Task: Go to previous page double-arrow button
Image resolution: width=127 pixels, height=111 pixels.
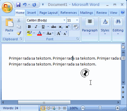Action: point(123,87)
